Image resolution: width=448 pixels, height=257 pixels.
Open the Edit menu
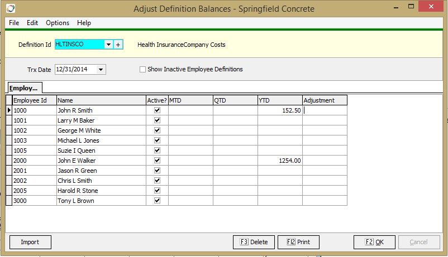coord(32,23)
